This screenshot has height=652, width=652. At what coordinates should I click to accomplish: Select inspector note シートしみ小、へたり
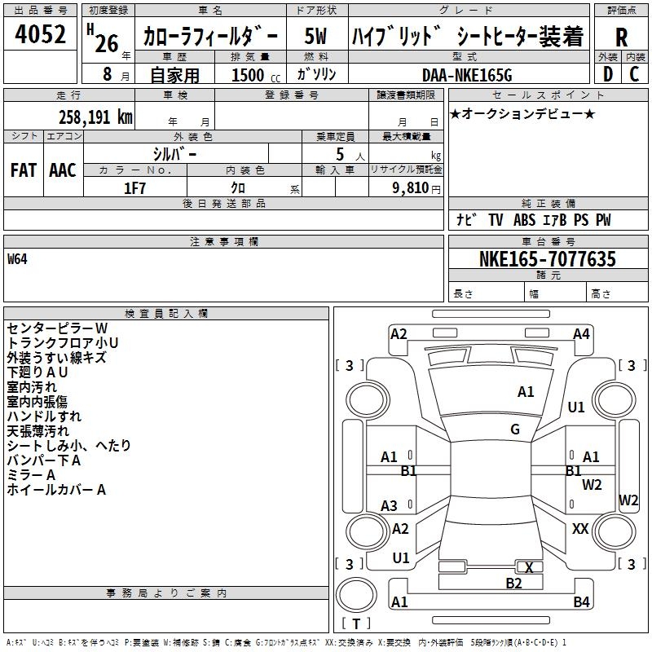coord(68,446)
